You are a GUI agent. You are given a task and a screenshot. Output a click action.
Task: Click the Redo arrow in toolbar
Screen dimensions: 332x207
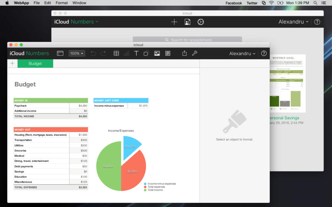(x=103, y=53)
